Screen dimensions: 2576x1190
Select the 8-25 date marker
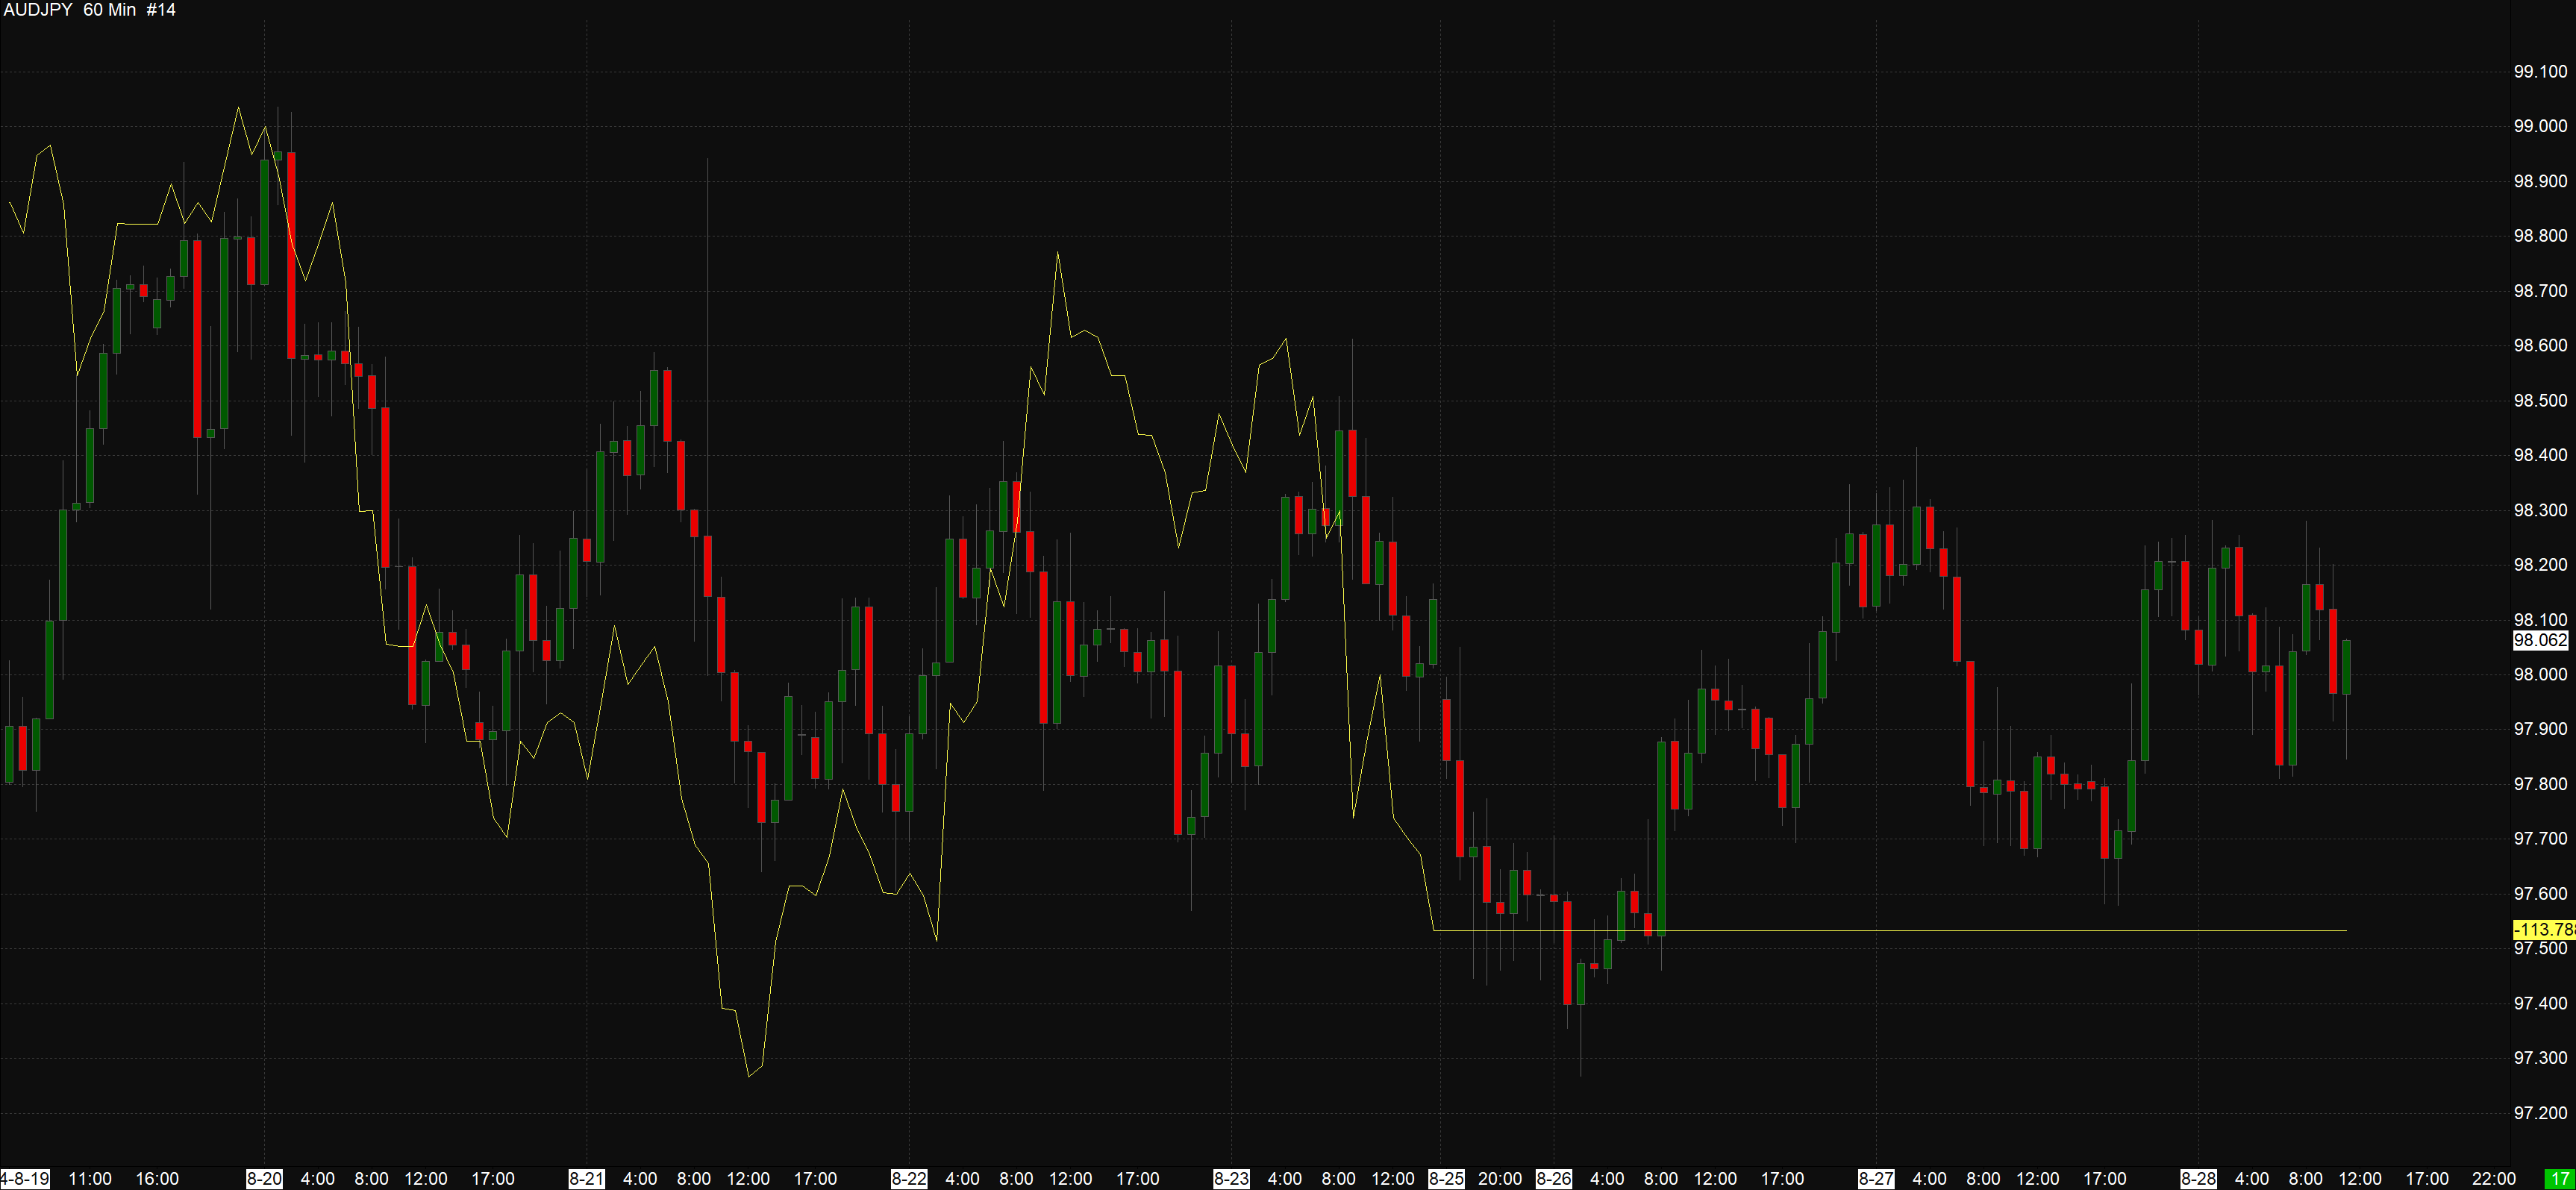[x=1446, y=1179]
